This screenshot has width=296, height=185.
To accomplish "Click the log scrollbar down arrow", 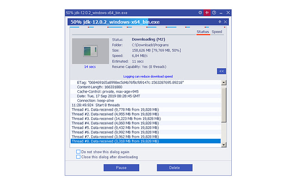I will (x=224, y=145).
